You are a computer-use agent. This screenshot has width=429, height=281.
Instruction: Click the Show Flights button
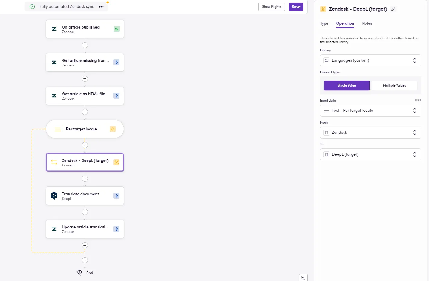point(271,7)
